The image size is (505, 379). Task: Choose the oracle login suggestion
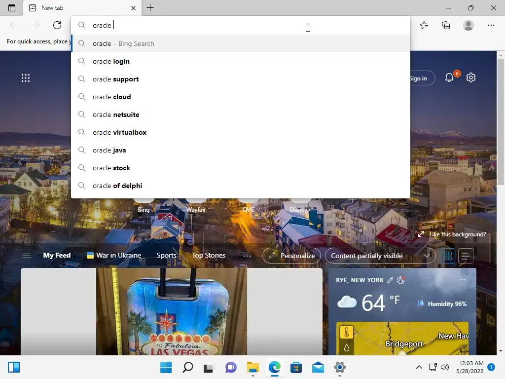241,61
